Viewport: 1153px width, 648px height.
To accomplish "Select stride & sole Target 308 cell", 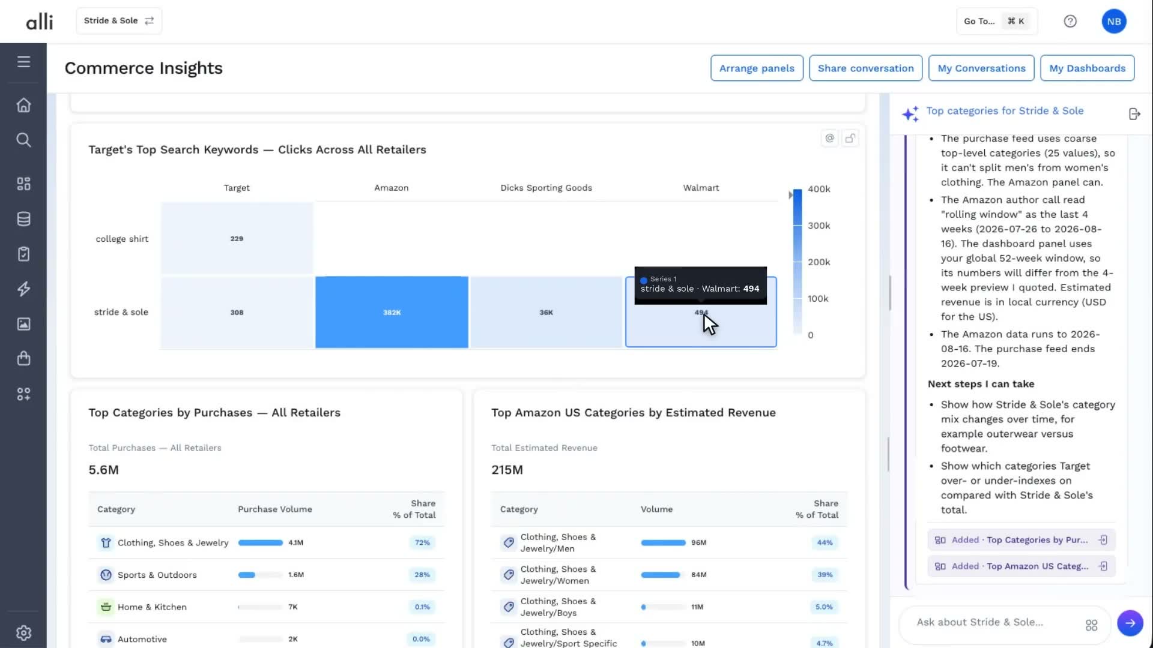I will coord(237,312).
